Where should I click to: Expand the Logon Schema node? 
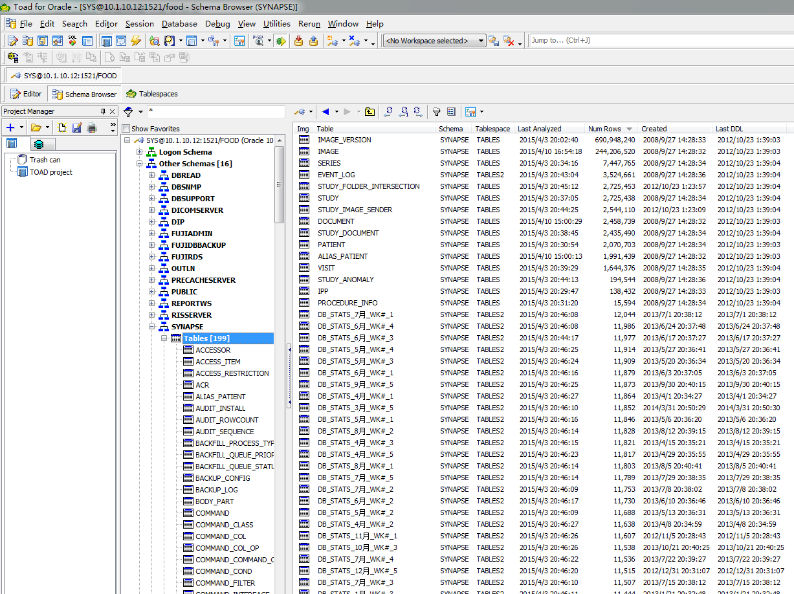139,152
